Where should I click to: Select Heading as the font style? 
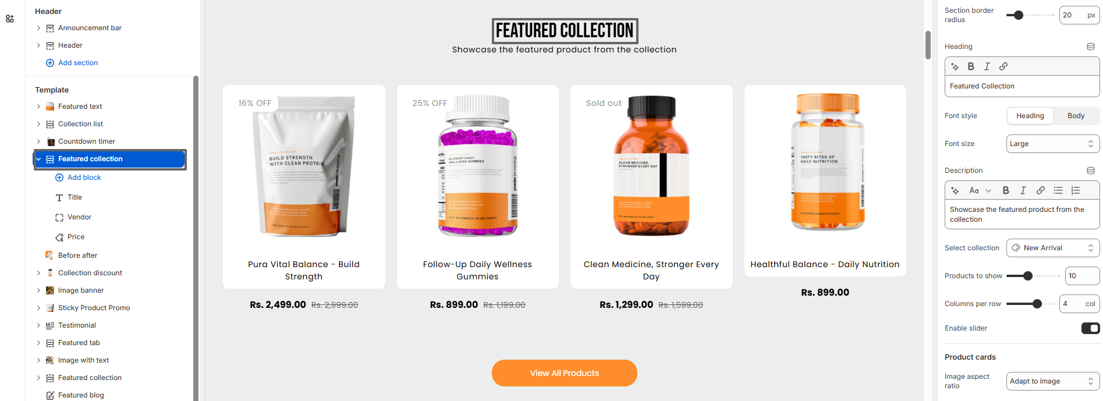coord(1030,115)
